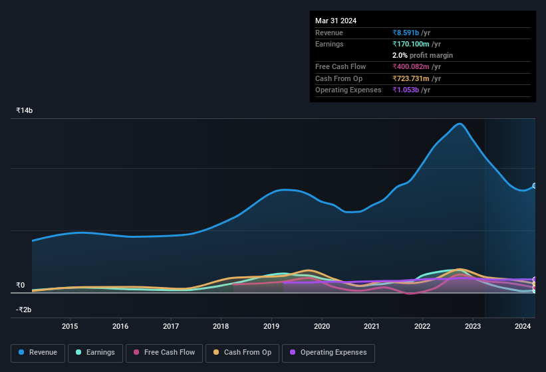Click the Free Cash Flow label in tooltip
Image resolution: width=546 pixels, height=372 pixels.
tap(341, 66)
